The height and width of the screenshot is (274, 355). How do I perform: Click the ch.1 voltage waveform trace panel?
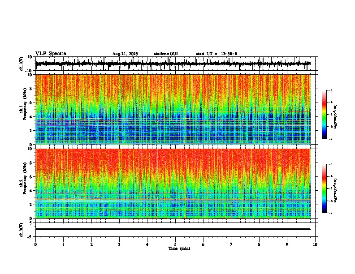point(175,64)
